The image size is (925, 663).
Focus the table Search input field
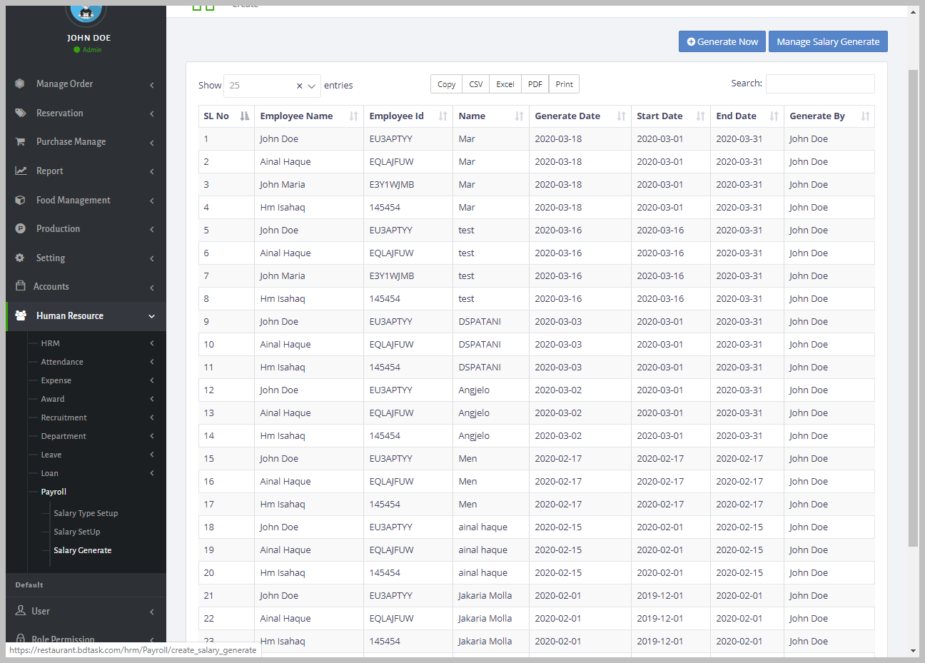click(x=819, y=83)
